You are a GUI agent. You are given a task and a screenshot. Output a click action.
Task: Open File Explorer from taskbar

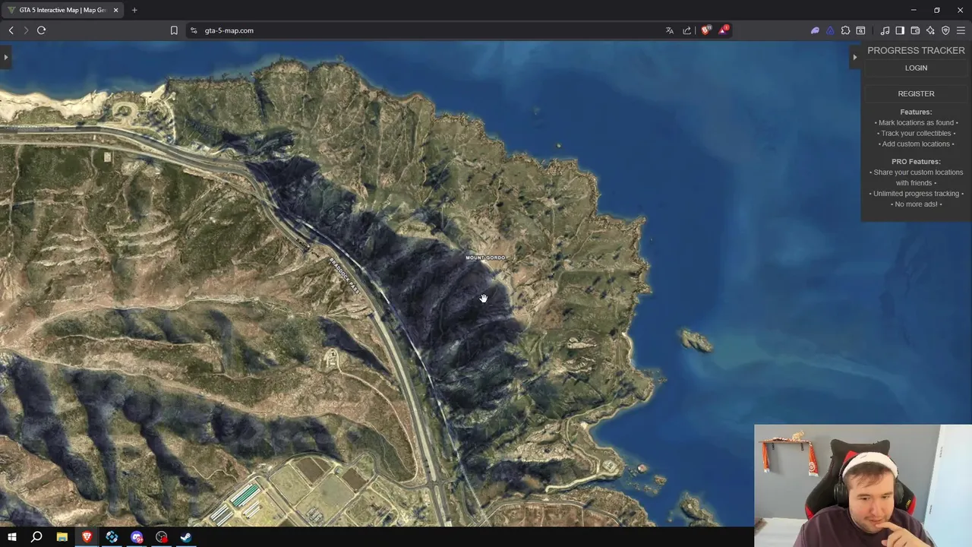click(x=62, y=537)
